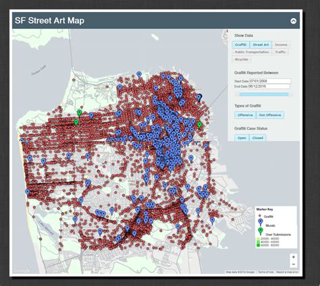Toggle the Graffiti data layer
The height and width of the screenshot is (286, 320).
pyautogui.click(x=240, y=45)
